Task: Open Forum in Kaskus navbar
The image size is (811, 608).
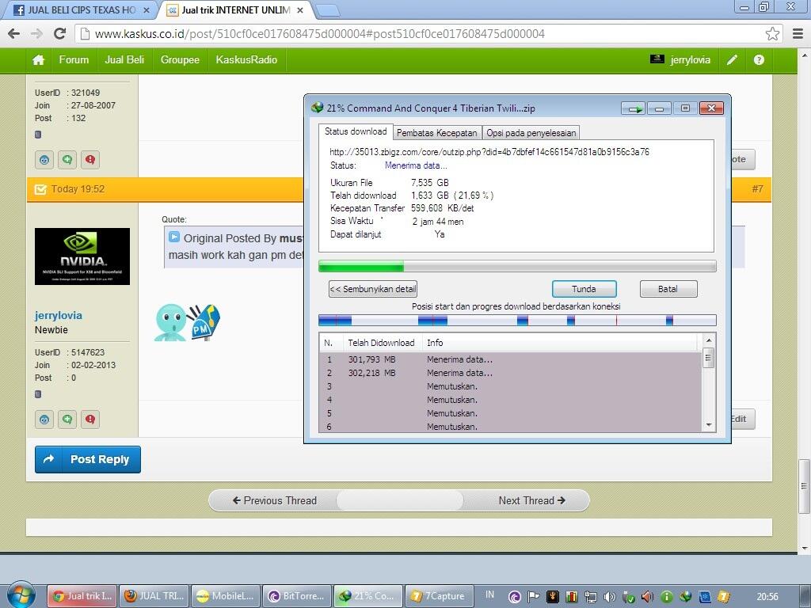Action: (x=74, y=60)
